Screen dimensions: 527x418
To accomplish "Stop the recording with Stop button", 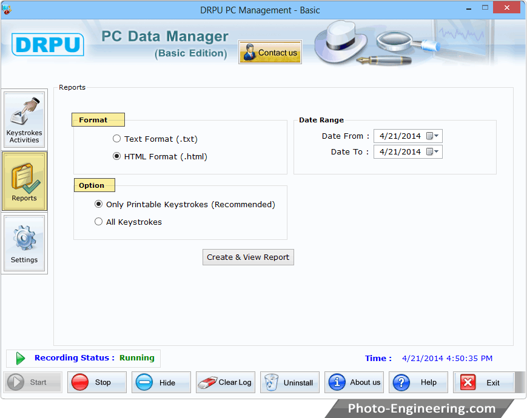I will pyautogui.click(x=97, y=382).
